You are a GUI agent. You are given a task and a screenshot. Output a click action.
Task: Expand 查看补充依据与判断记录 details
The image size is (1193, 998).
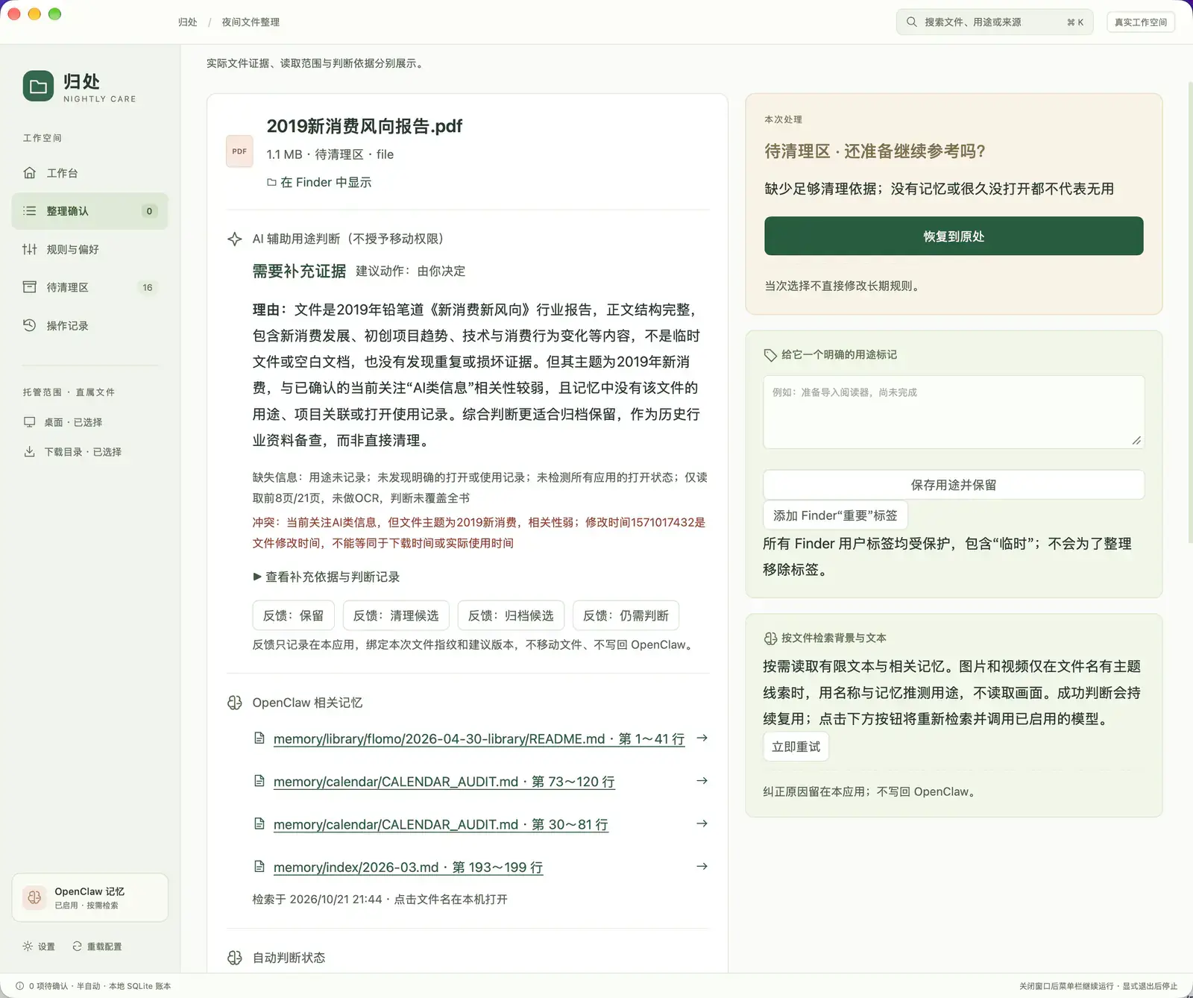tap(327, 577)
